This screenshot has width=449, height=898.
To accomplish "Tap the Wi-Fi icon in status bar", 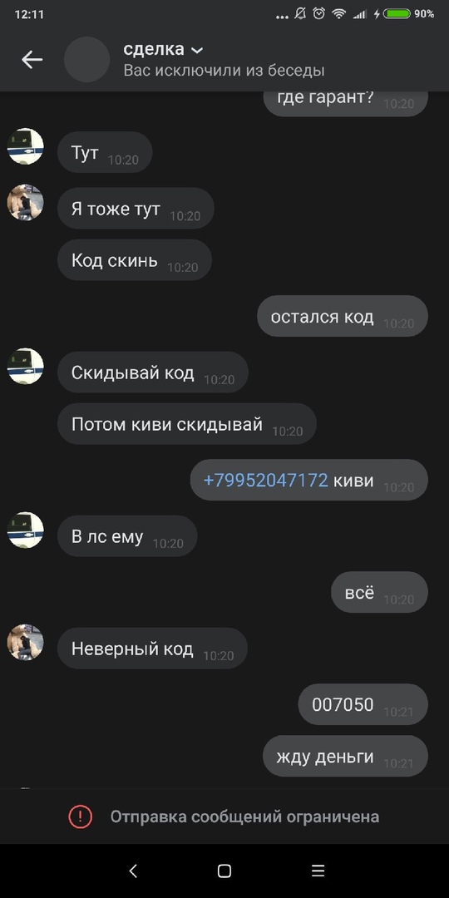I will tap(339, 14).
